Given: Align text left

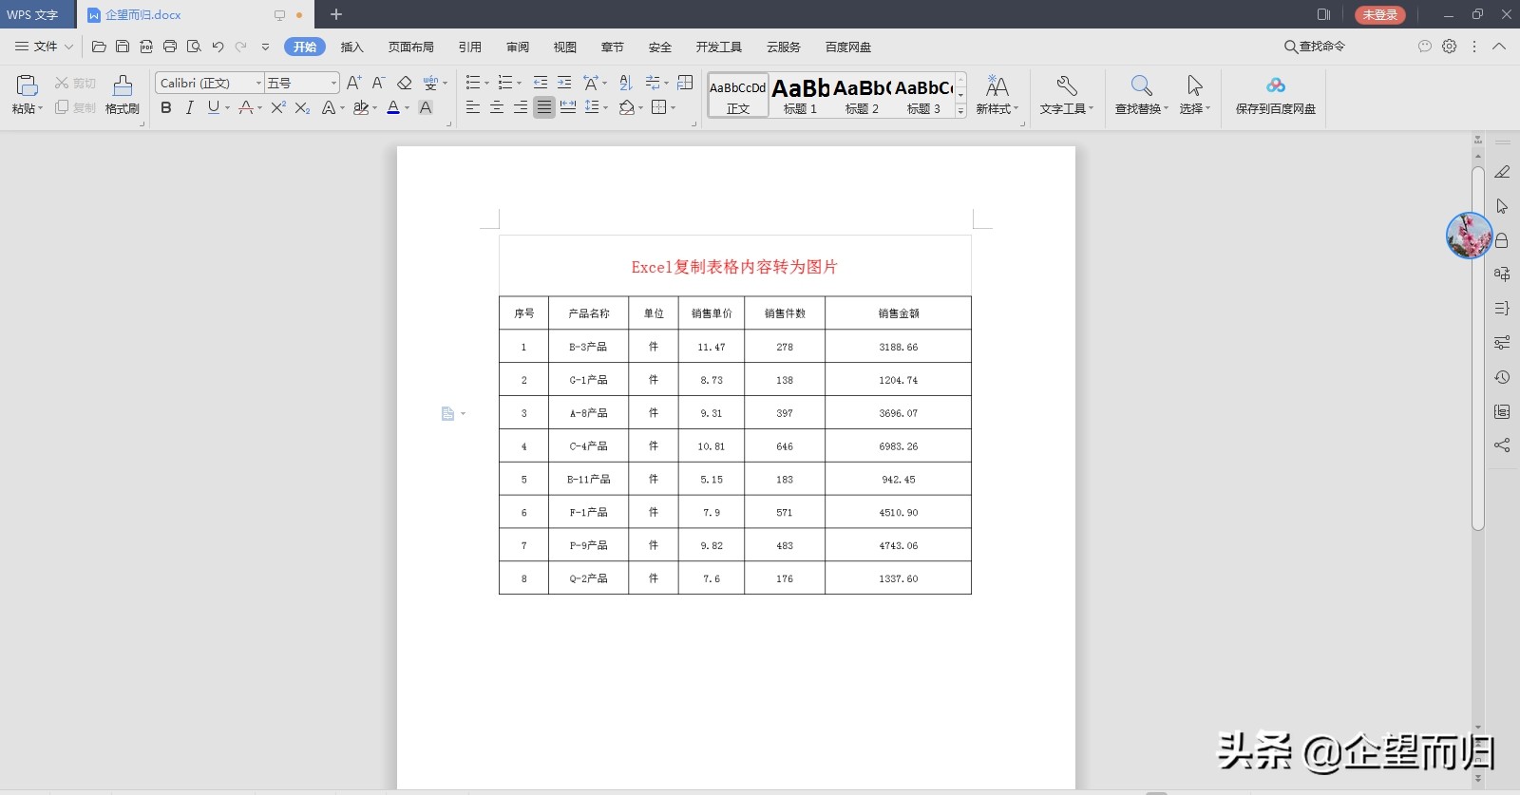Looking at the screenshot, I should click(472, 107).
